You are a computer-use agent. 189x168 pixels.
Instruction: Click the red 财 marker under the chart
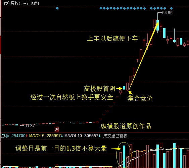57,129
